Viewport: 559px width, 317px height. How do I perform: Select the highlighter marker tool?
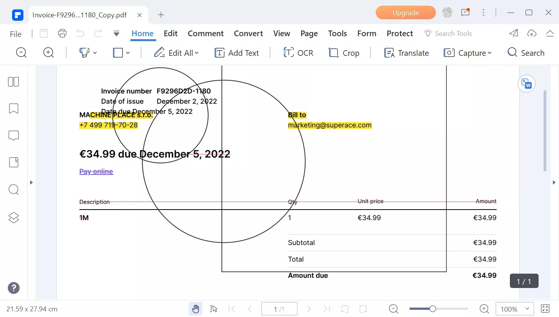click(x=84, y=53)
